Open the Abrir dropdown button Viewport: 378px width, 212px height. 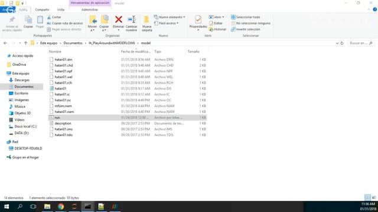[217, 17]
